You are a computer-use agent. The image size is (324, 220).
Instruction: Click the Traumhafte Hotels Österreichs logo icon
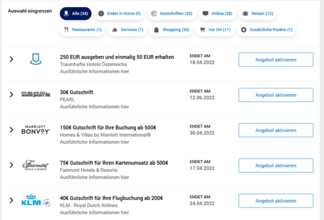(36, 60)
